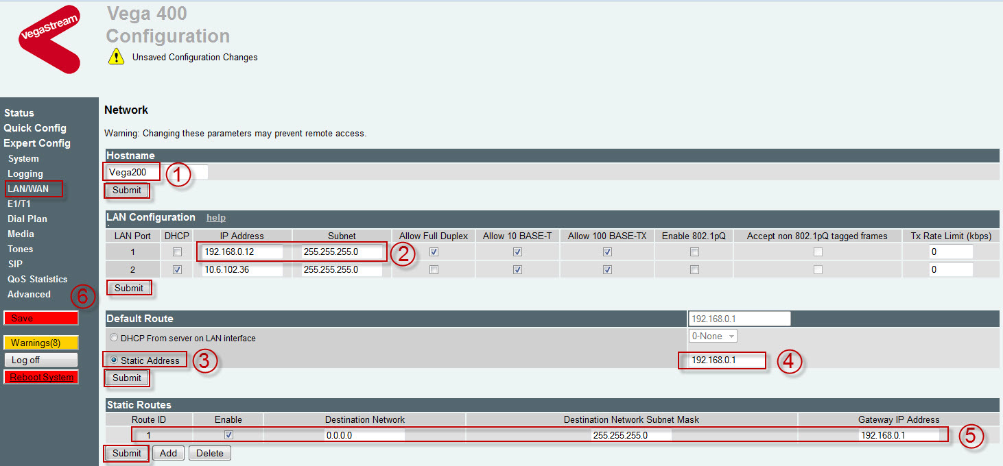Screen dimensions: 1003x466
Task: Click the Reboot System button
Action: (x=41, y=377)
